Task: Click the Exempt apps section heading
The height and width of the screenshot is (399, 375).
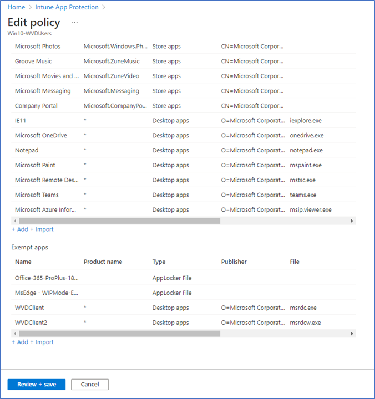Action: click(29, 247)
